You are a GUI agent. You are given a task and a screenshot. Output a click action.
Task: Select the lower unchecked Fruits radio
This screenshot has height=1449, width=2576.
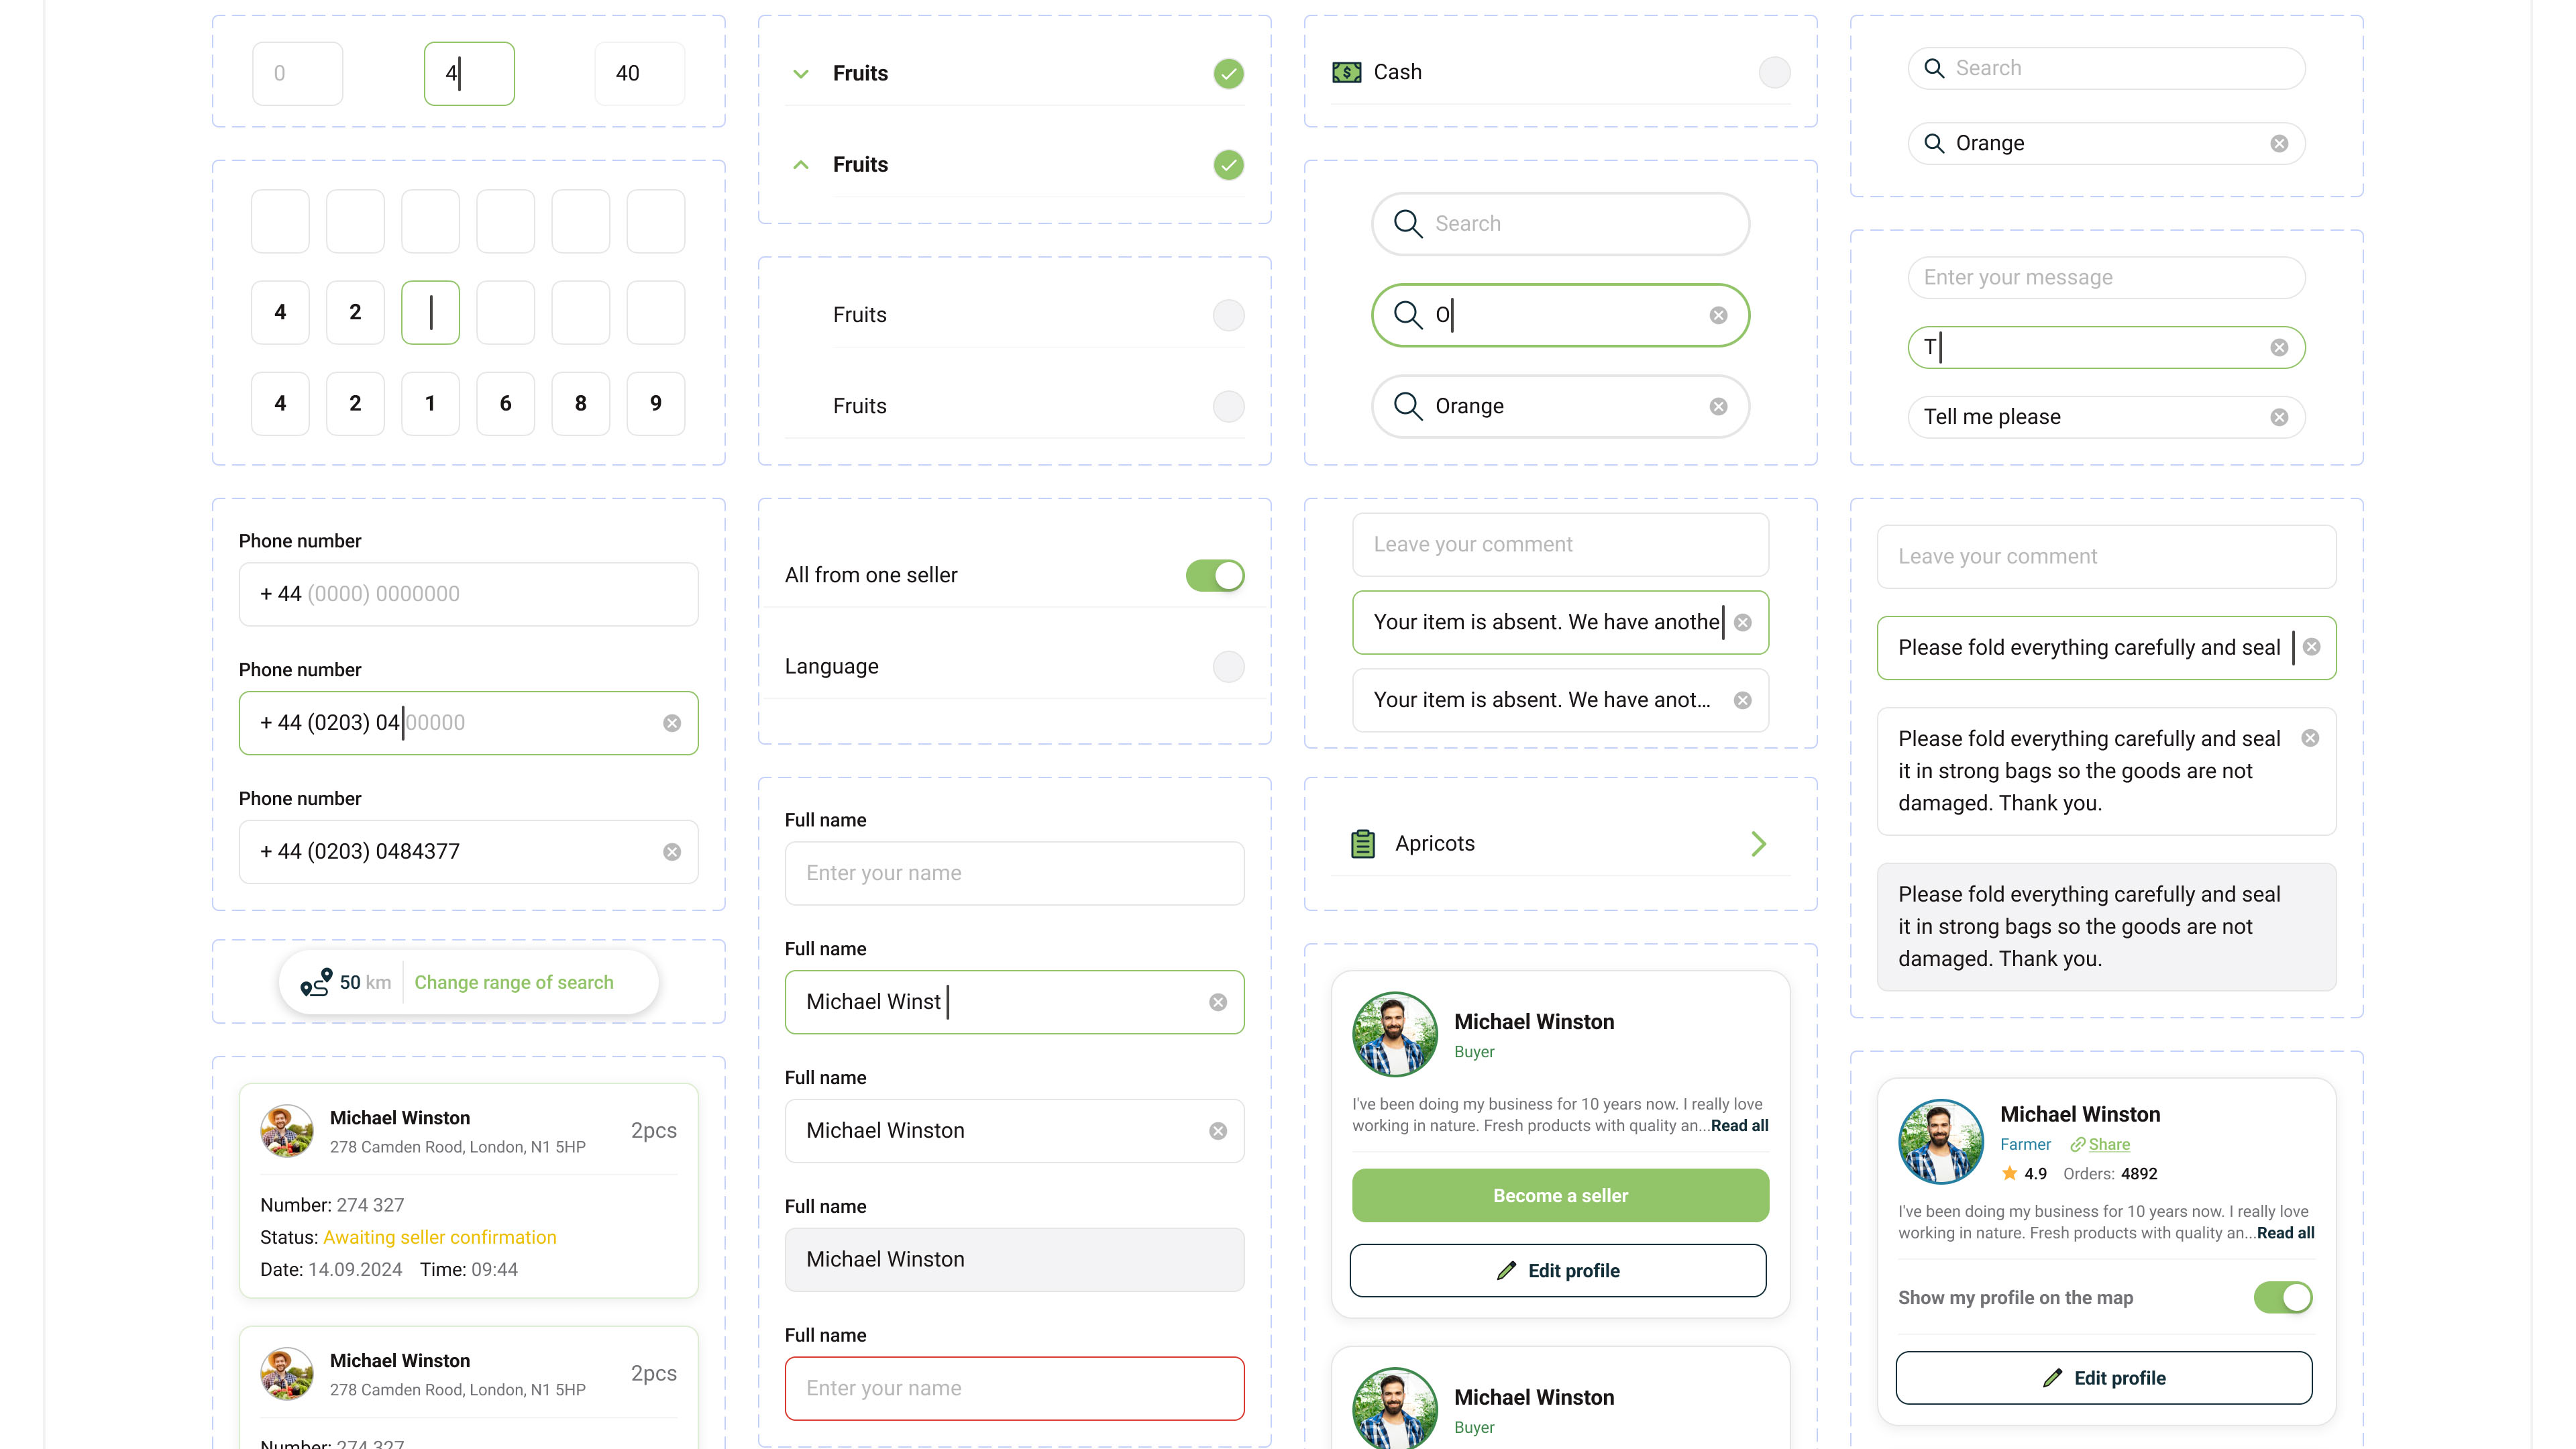click(x=1228, y=406)
